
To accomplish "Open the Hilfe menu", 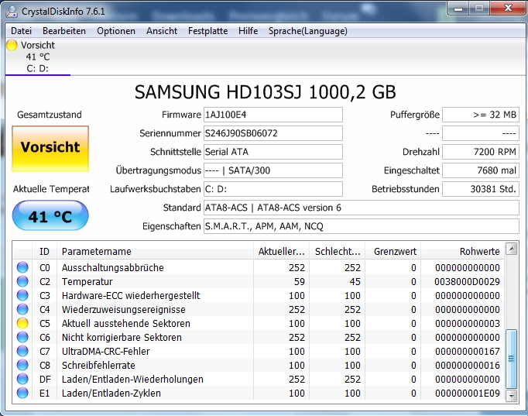I will click(249, 31).
